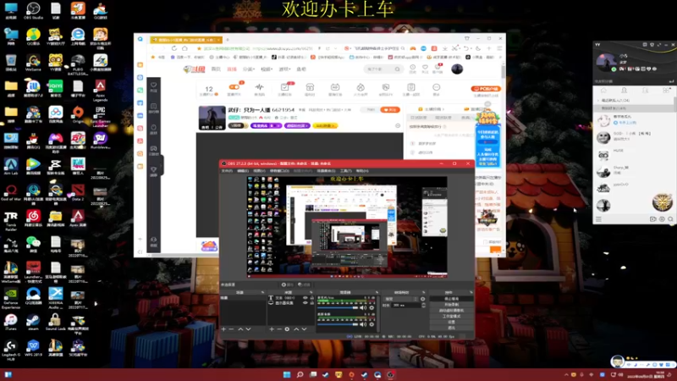Image resolution: width=677 pixels, height=381 pixels.
Task: Add a new scene in OBS Scenes panel
Action: pyautogui.click(x=223, y=329)
